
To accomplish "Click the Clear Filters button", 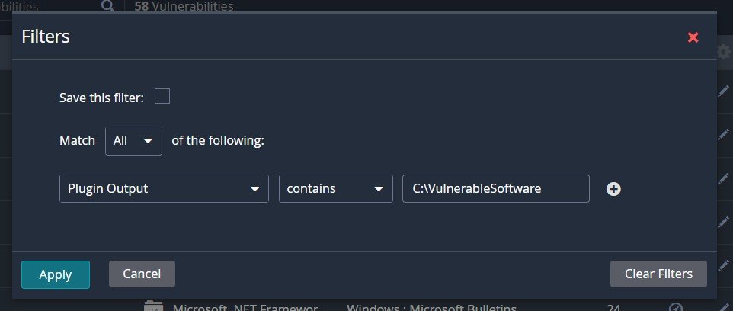I will point(658,274).
